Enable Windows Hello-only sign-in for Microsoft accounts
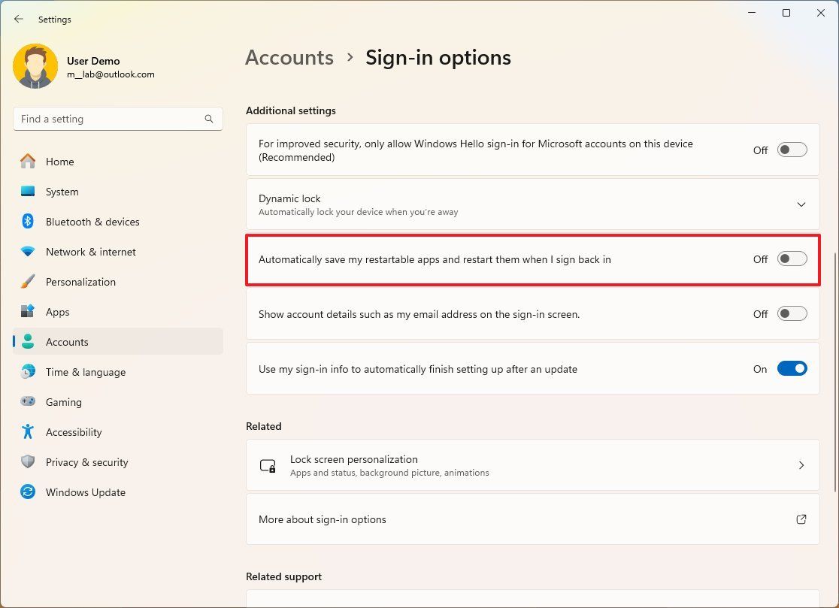 tap(791, 150)
